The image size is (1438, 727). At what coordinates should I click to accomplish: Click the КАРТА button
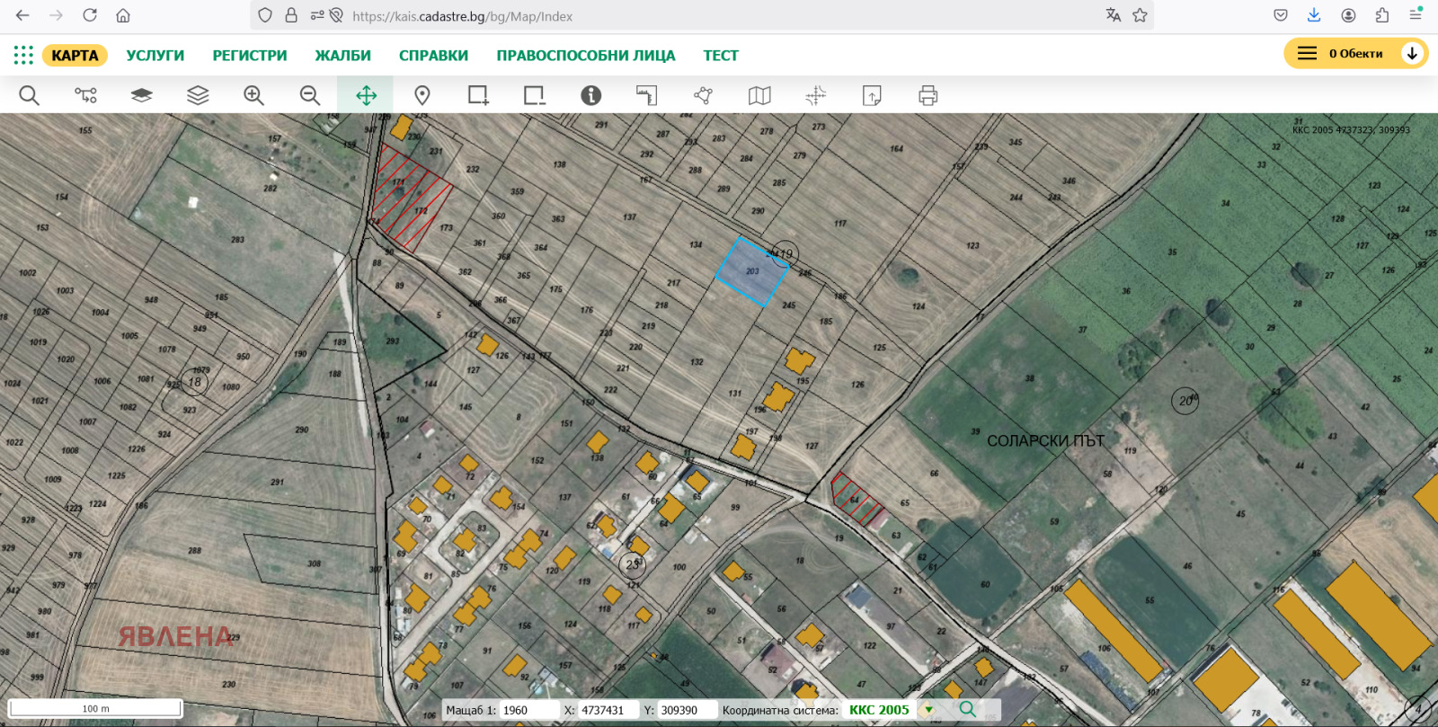point(75,56)
